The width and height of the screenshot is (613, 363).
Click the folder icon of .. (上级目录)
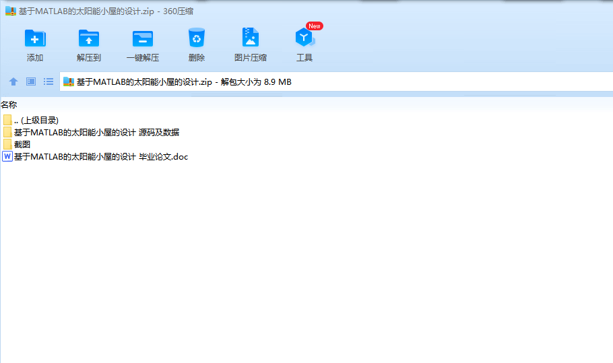tap(7, 120)
